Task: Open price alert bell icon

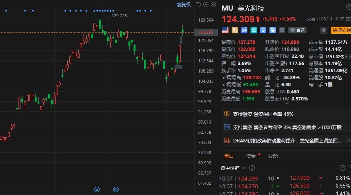Action: [x=324, y=30]
